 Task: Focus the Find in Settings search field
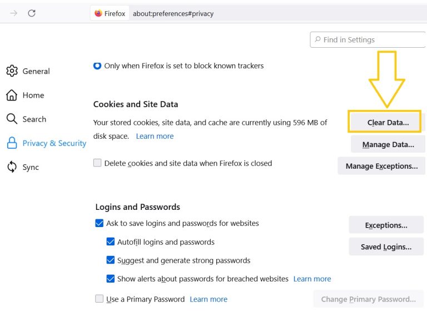[368, 39]
